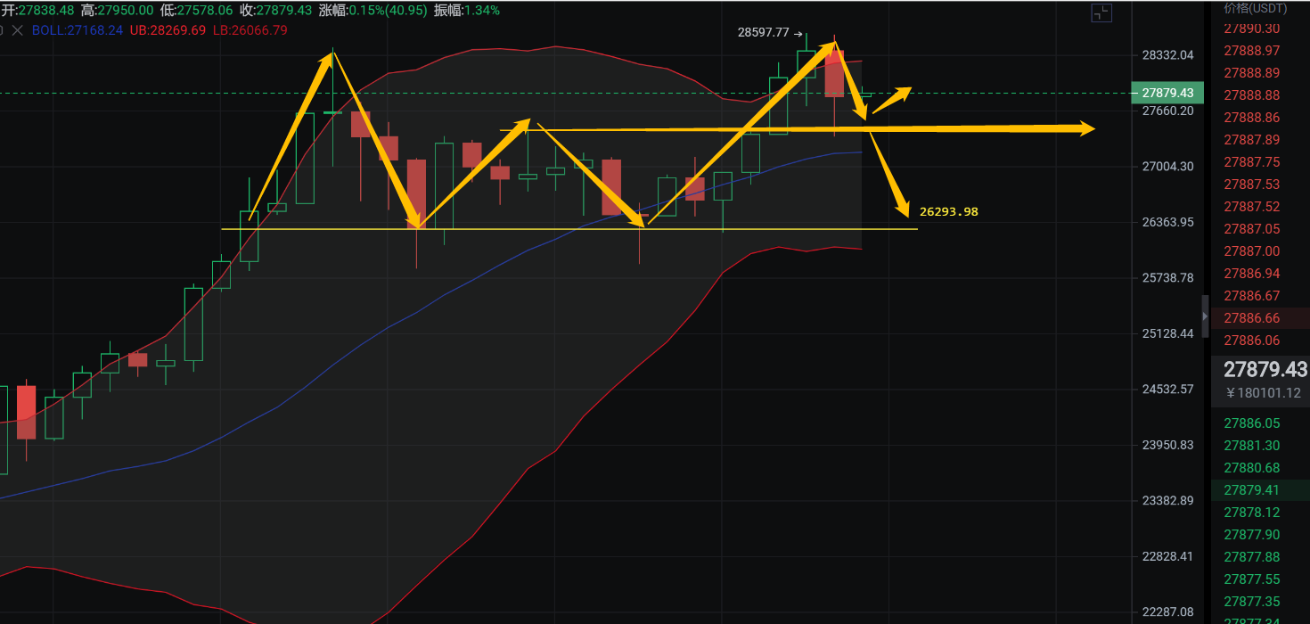This screenshot has width=1310, height=624.
Task: Select sell order price 27890.30
Action: coord(1251,29)
